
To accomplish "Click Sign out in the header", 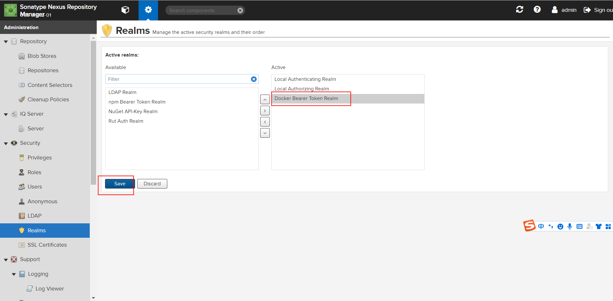I will pyautogui.click(x=598, y=10).
